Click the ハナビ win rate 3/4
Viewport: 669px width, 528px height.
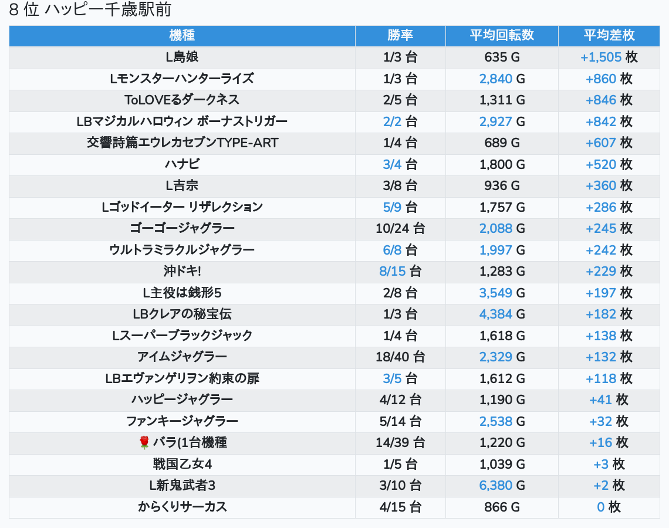coord(392,164)
